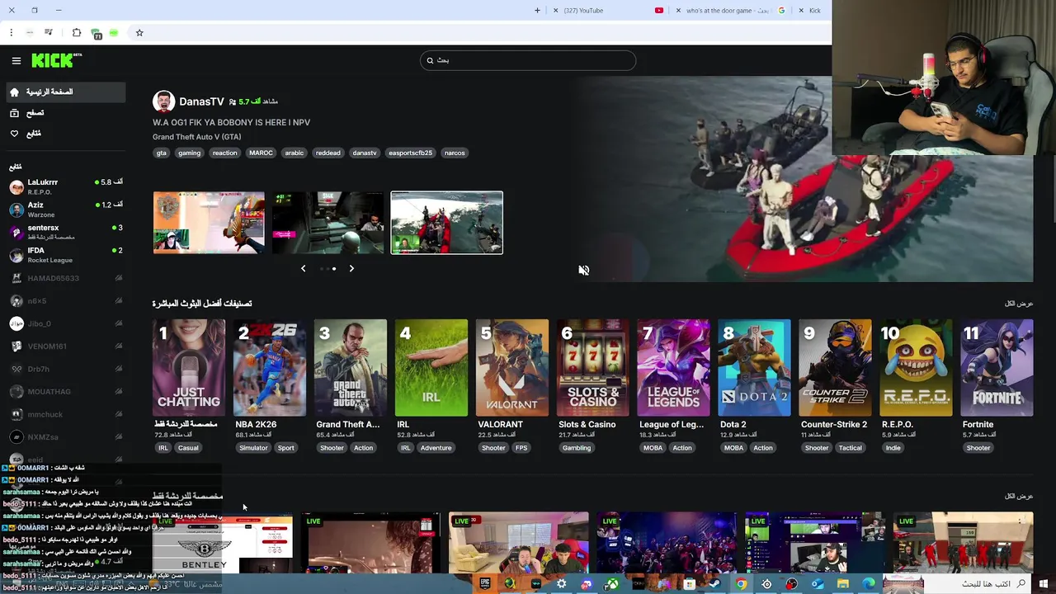Open the Dota 2 category card
The width and height of the screenshot is (1056, 594).
click(x=755, y=368)
